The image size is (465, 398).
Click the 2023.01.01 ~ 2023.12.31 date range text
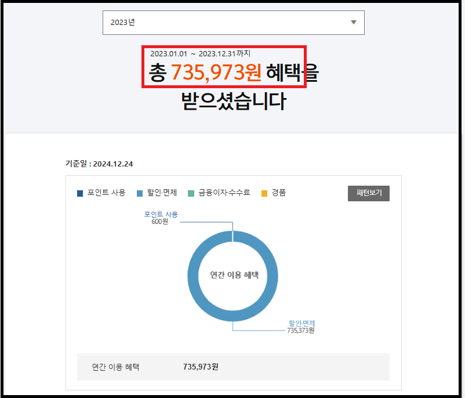(x=201, y=53)
